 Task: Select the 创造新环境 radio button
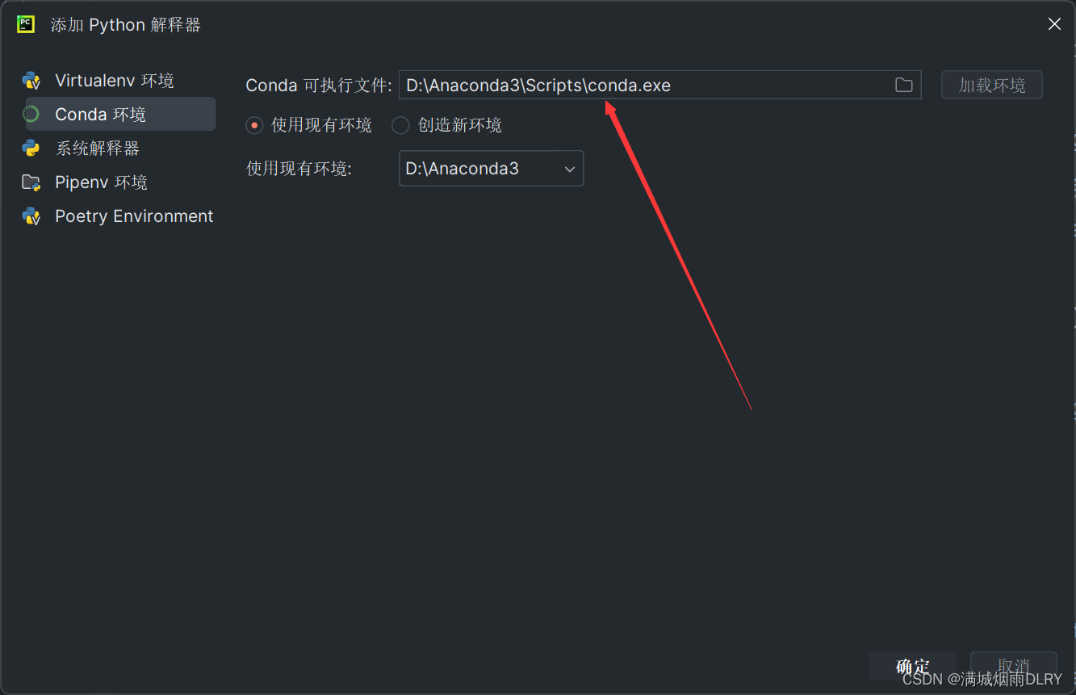400,125
